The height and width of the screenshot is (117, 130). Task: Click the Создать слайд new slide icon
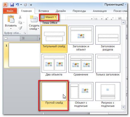click(x=34, y=19)
